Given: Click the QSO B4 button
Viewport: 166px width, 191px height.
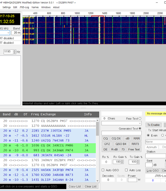Looking at the screenshot, I should (121, 144).
